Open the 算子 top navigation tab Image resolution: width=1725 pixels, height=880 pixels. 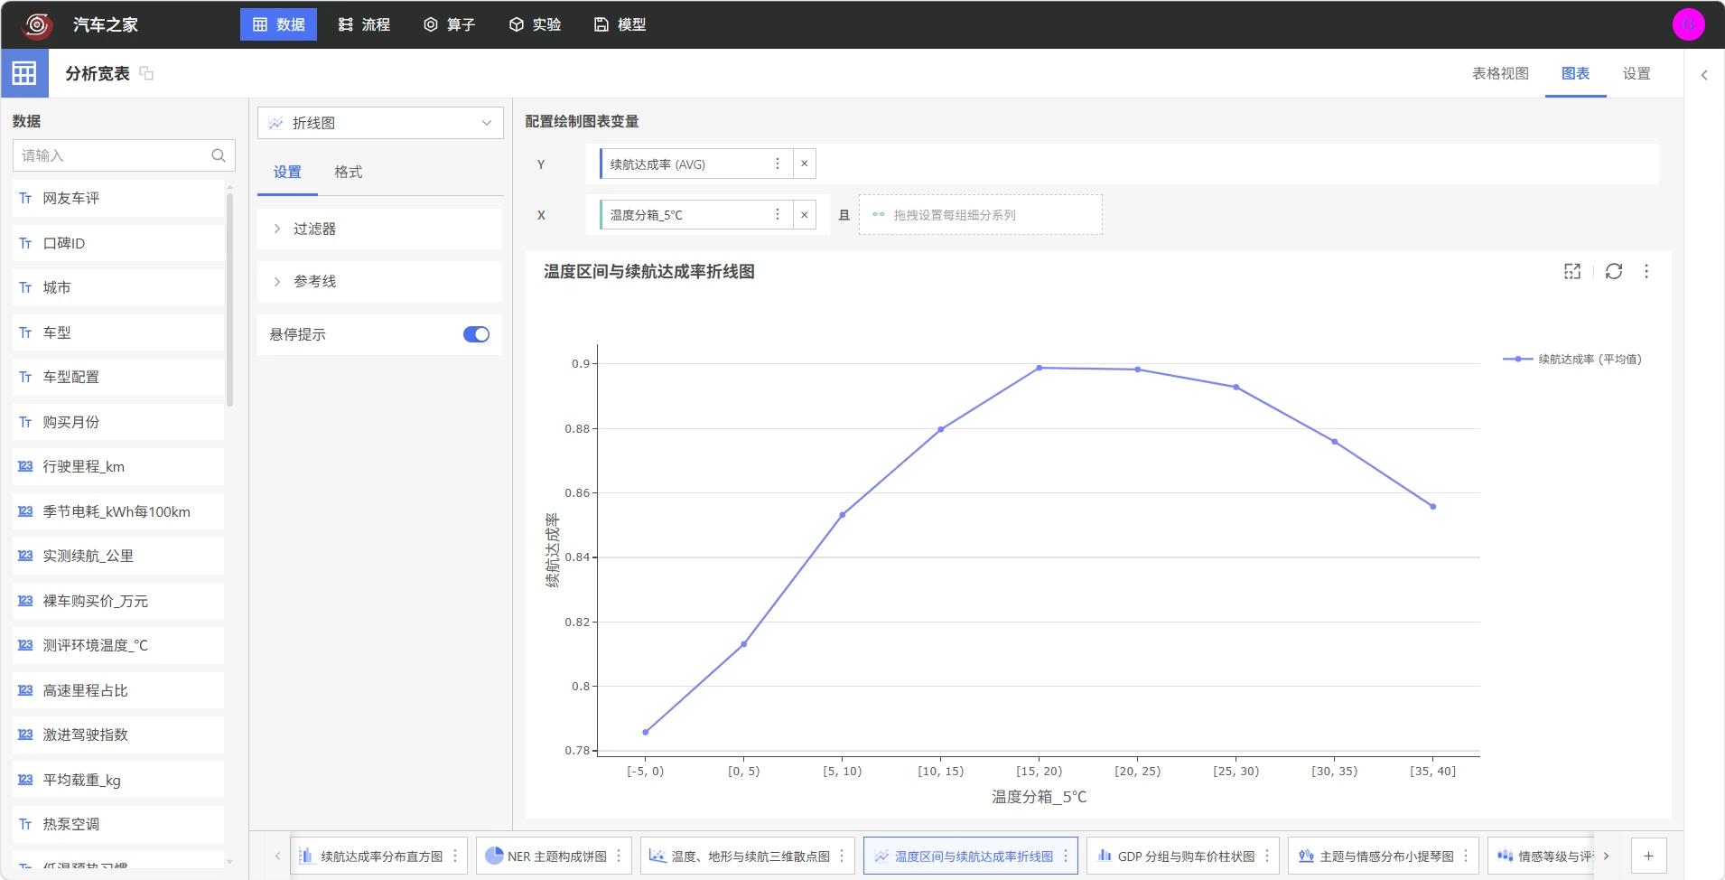(x=449, y=24)
